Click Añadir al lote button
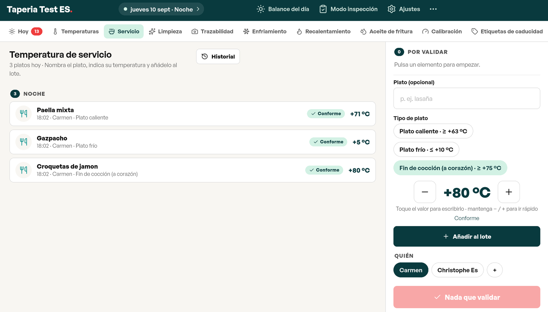Viewport: 548px width, 312px height. [467, 236]
